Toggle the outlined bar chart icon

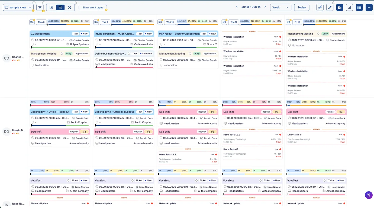pyautogui.click(x=349, y=7)
